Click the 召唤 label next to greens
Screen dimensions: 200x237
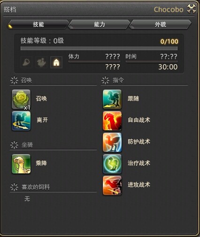(x=41, y=98)
